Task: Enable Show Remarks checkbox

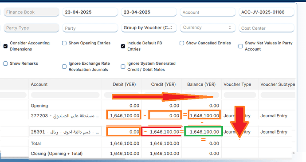Action: pos(5,63)
